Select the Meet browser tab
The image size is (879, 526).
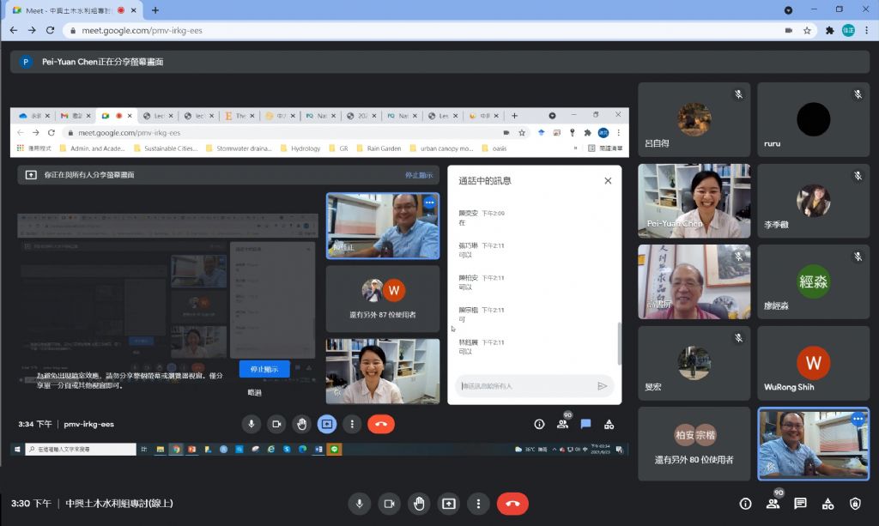click(x=69, y=10)
